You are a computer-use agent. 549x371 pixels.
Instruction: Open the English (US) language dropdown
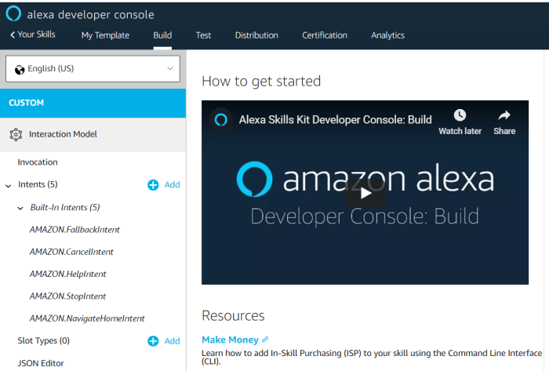[93, 69]
